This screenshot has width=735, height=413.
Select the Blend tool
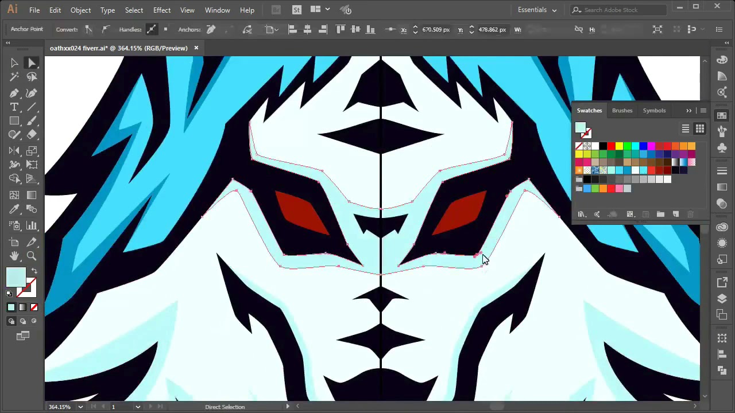(x=32, y=209)
